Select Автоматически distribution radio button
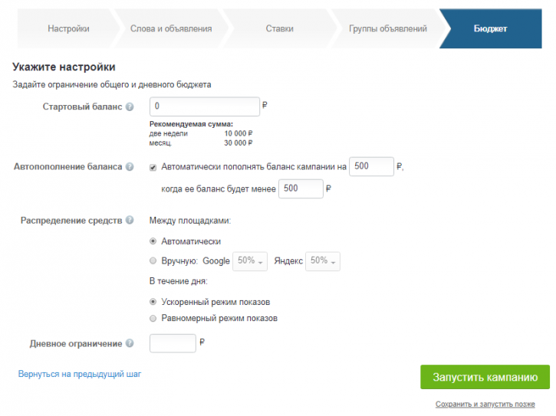The image size is (556, 416). pyautogui.click(x=153, y=241)
